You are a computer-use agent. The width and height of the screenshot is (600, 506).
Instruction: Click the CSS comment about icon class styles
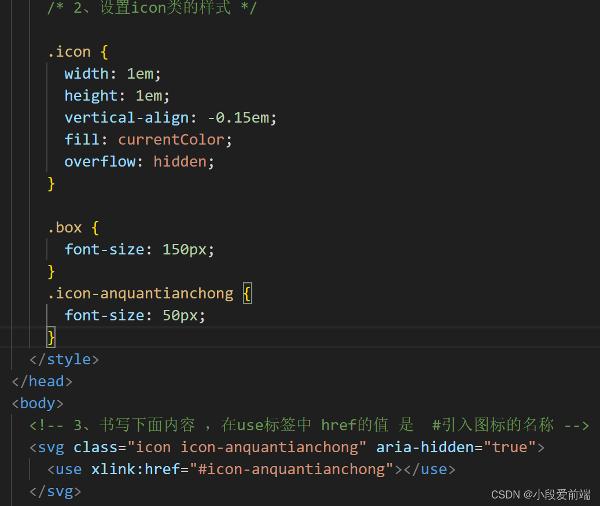(152, 8)
